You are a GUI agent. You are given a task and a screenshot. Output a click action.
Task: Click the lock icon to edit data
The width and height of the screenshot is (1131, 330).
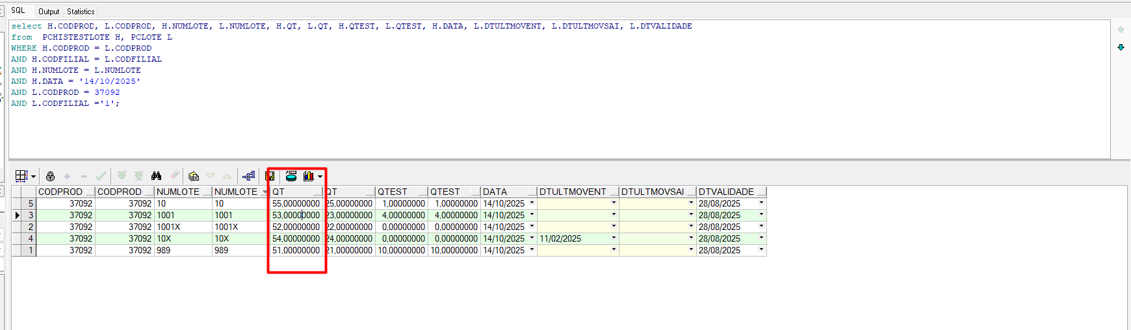[50, 176]
